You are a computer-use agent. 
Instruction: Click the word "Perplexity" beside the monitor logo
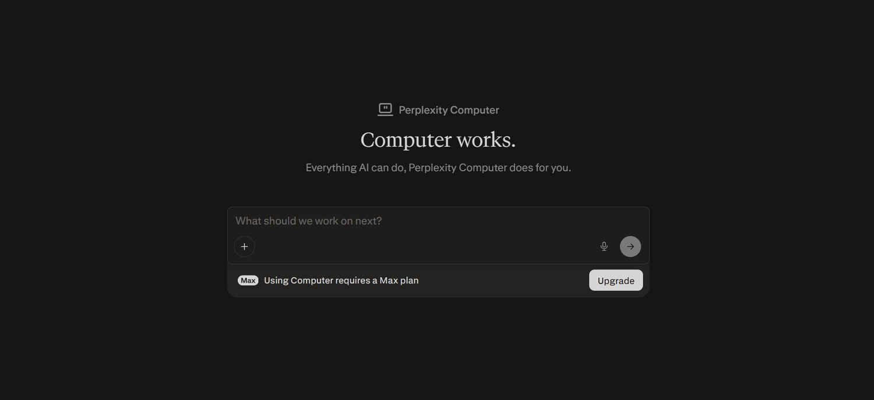(423, 110)
